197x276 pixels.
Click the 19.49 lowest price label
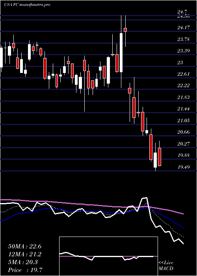pos(184,167)
